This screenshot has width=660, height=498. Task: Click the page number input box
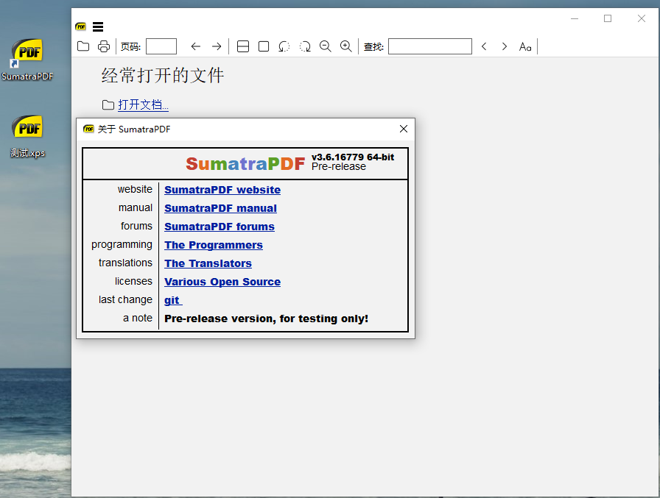[x=161, y=46]
